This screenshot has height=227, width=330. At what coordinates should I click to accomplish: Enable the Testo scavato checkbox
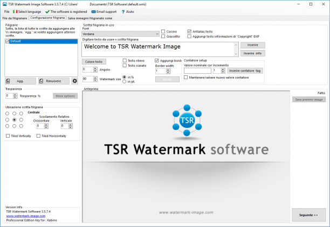tap(125, 66)
